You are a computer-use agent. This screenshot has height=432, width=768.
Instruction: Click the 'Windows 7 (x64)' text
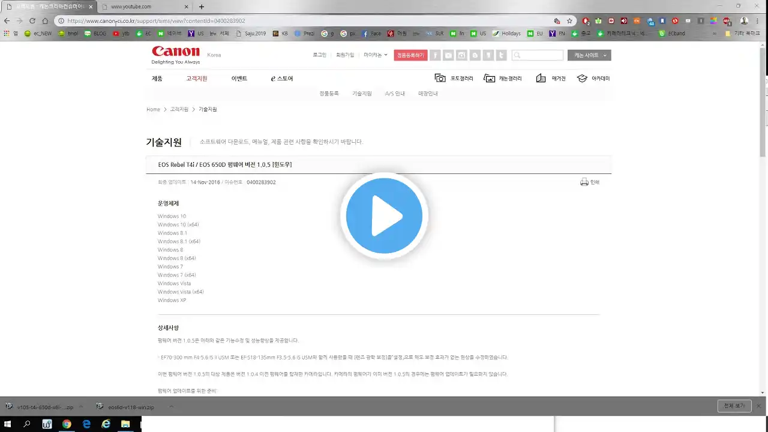point(176,275)
